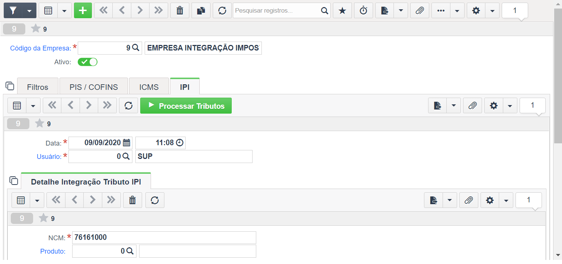The image size is (562, 264).
Task: Click stacked panels icon beside Filtros tab
Action: pos(10,86)
